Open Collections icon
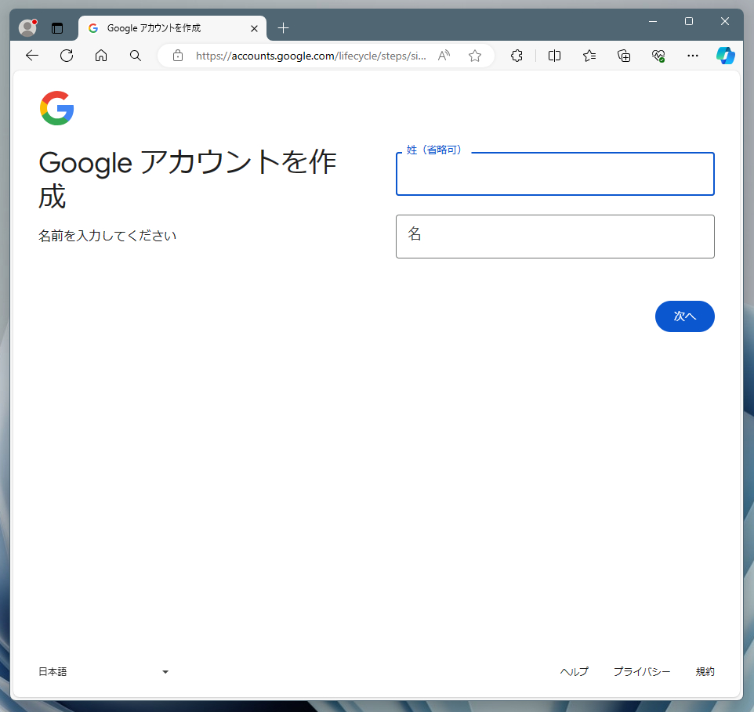Viewport: 754px width, 712px height. [x=624, y=56]
